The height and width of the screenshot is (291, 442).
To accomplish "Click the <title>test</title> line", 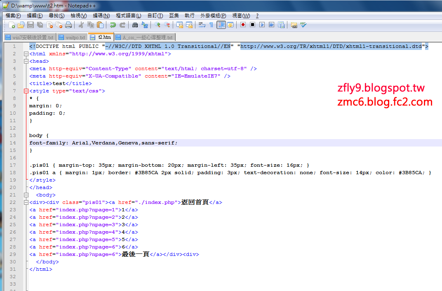I will coord(60,83).
